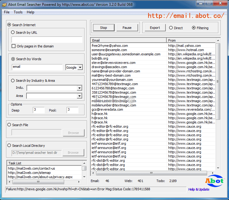Select the free2rhyme@yahoo.com row
This screenshot has width=229, height=200.
point(153,46)
